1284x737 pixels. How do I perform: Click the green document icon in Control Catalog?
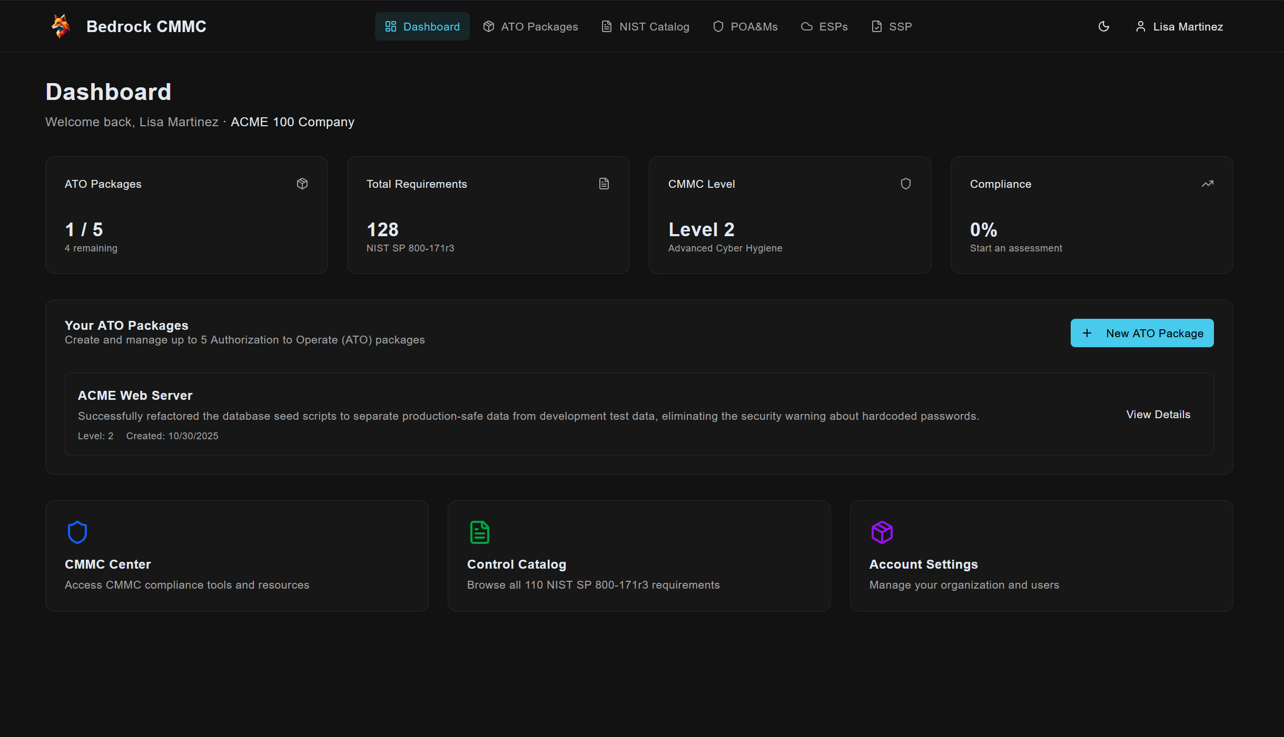[x=479, y=532]
